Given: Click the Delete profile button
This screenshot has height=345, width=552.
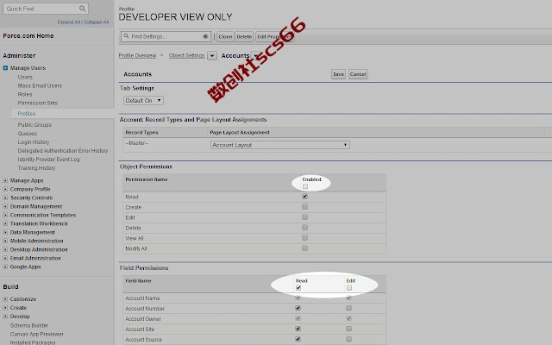Looking at the screenshot, I should 244,36.
